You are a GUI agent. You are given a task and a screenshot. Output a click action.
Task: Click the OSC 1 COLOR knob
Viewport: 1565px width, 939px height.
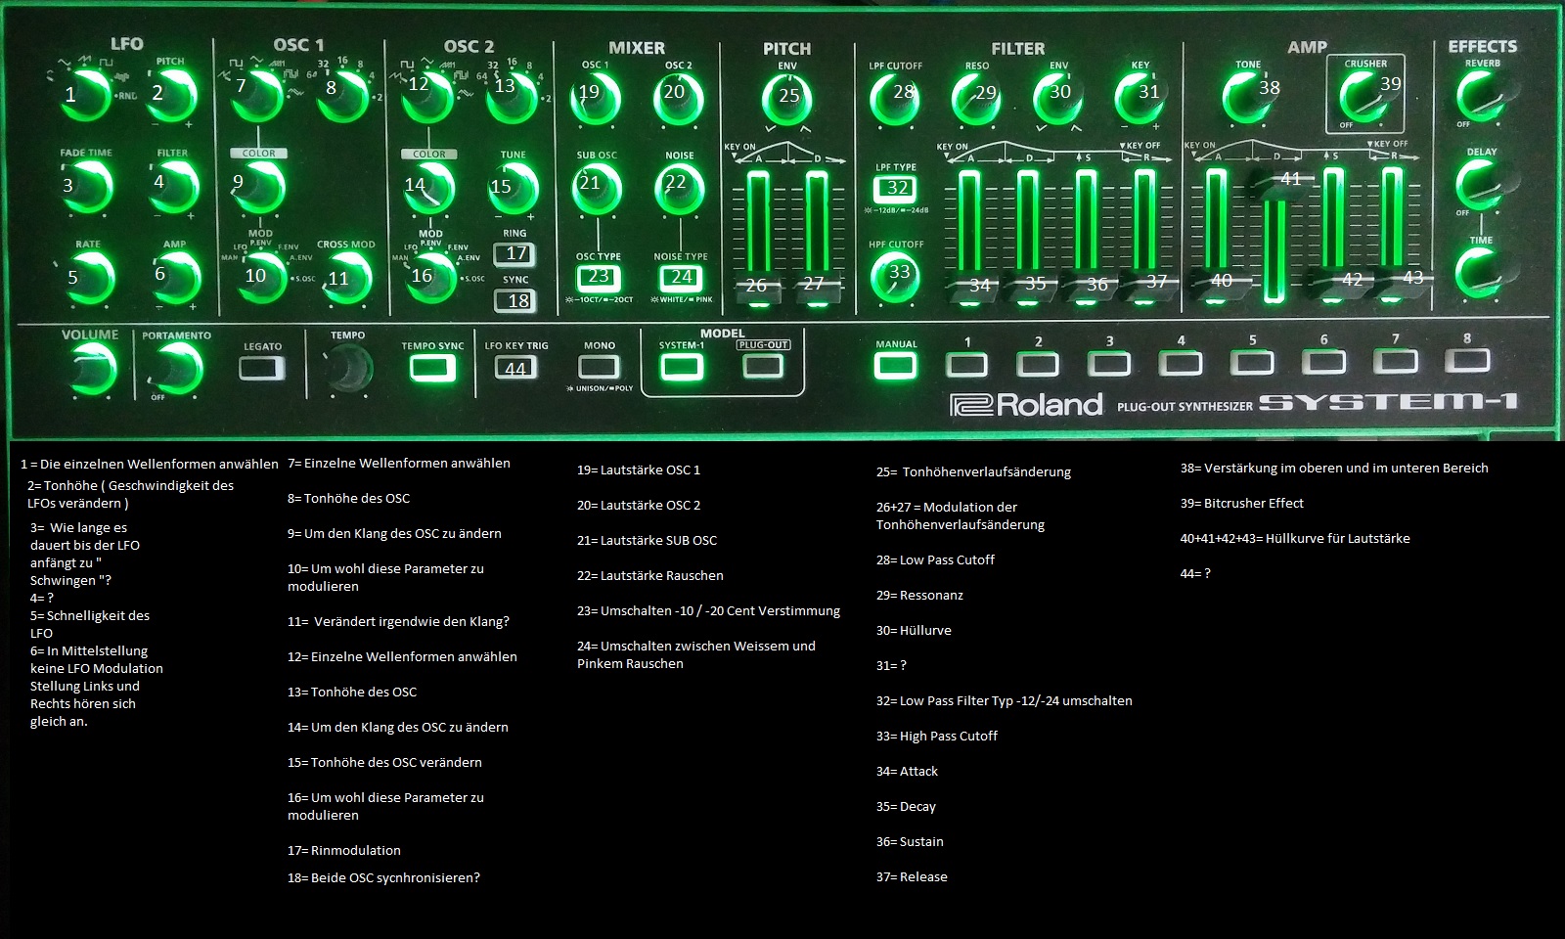[x=257, y=186]
